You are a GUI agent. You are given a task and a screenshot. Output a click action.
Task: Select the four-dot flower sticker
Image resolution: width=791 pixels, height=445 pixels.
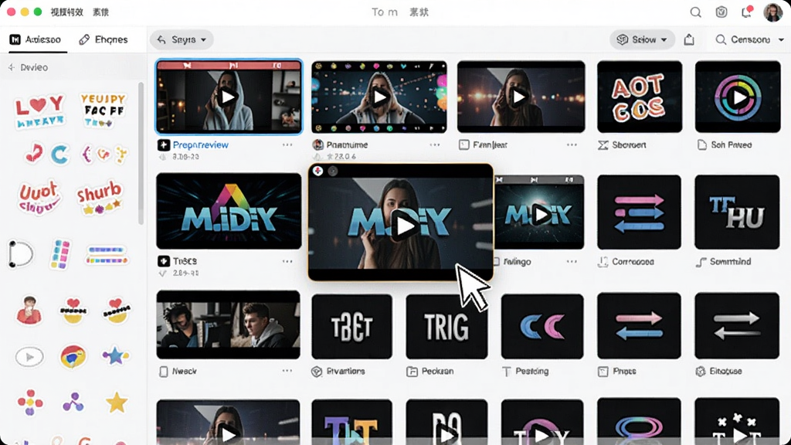pos(30,403)
